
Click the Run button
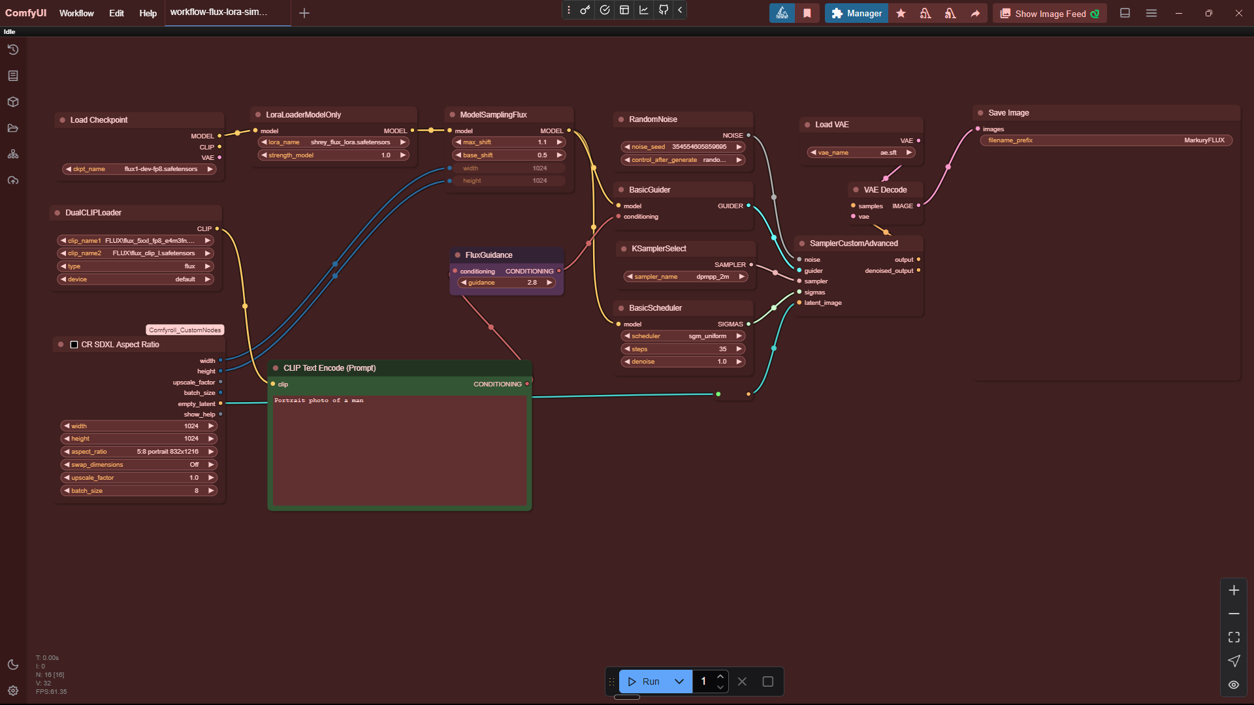pyautogui.click(x=644, y=681)
